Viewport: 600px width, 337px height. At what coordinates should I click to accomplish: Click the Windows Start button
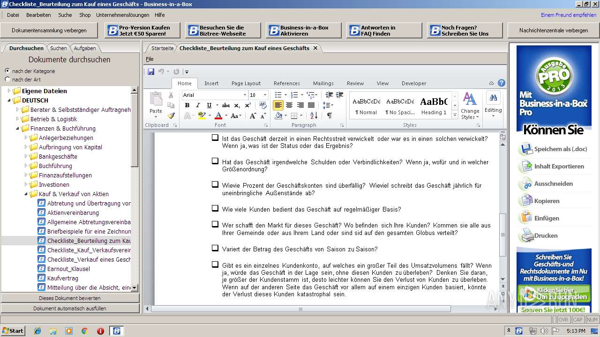pyautogui.click(x=13, y=331)
